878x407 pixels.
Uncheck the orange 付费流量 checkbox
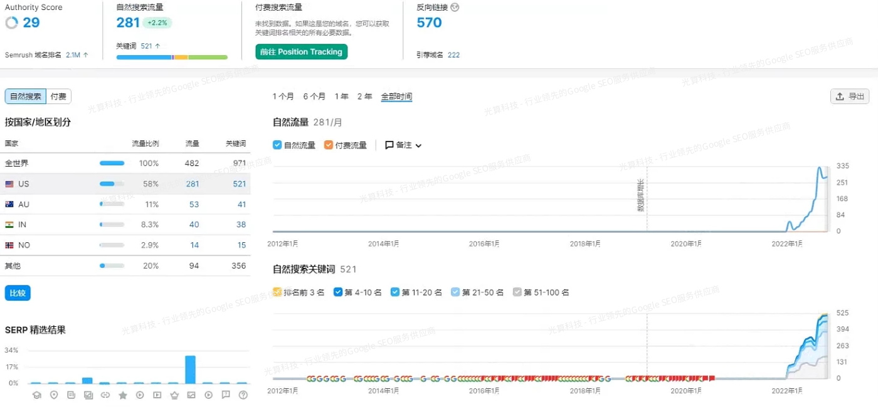point(329,145)
